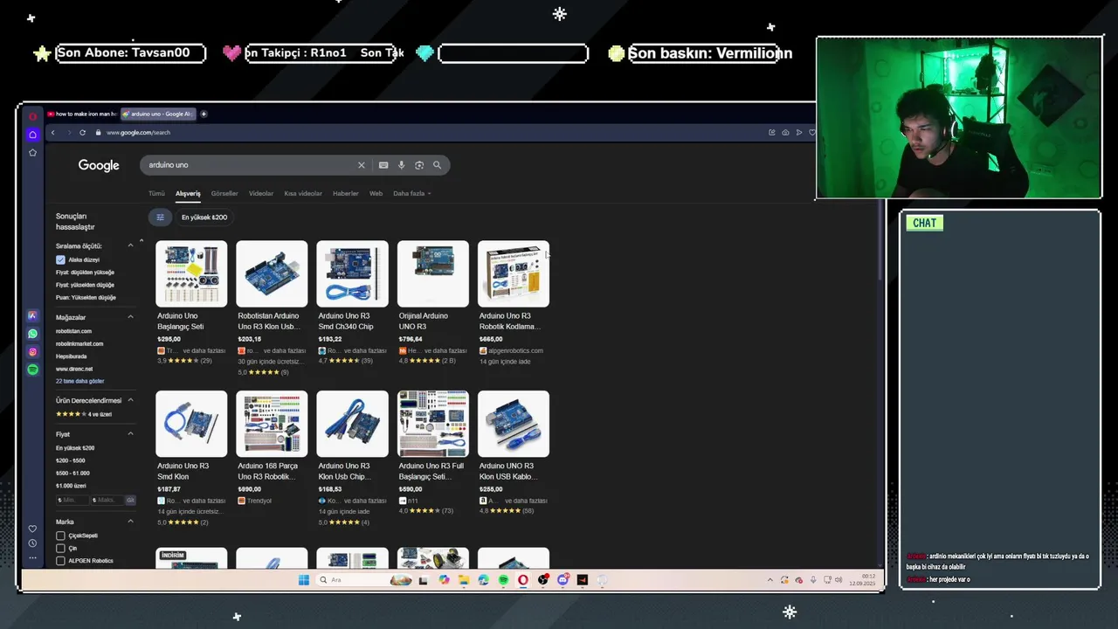Go forward using browser forward arrow

coord(68,133)
